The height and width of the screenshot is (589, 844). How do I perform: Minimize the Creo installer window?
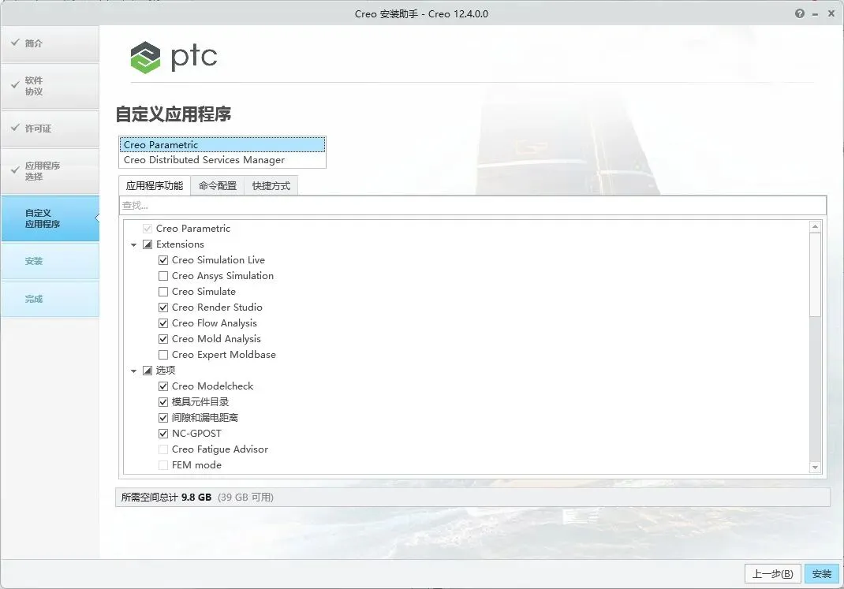point(815,14)
